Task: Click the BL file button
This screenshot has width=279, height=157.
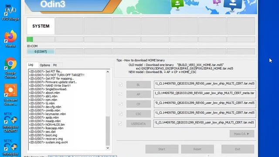Action: [139, 85]
